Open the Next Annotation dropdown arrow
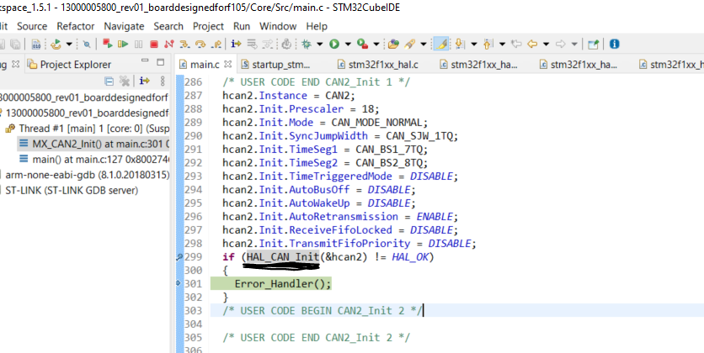The height and width of the screenshot is (353, 704). [x=473, y=44]
